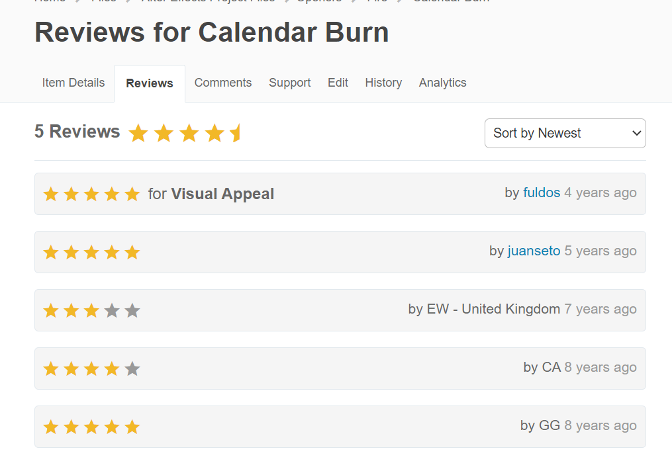Click the star rating in fuldos review
672x473 pixels.
click(92, 194)
